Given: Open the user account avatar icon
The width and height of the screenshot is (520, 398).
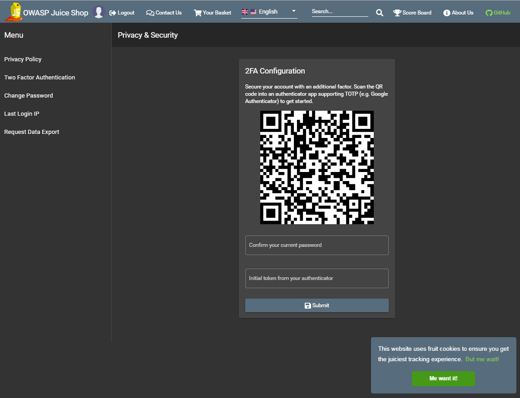Looking at the screenshot, I should (x=99, y=12).
